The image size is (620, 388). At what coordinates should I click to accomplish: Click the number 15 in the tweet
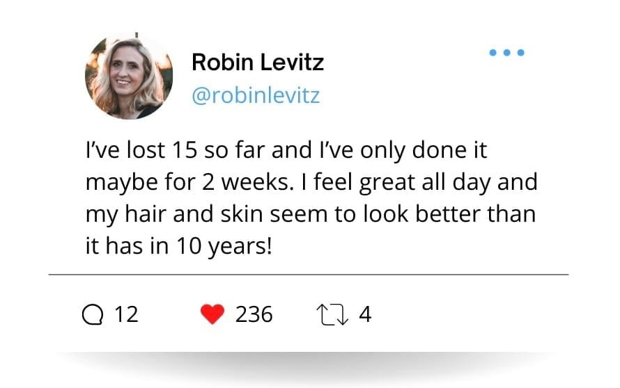(x=185, y=150)
